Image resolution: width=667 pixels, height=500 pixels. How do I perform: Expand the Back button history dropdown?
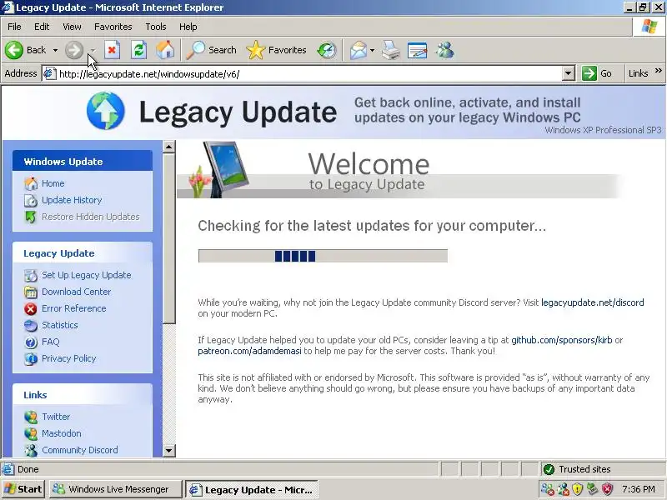[55, 50]
